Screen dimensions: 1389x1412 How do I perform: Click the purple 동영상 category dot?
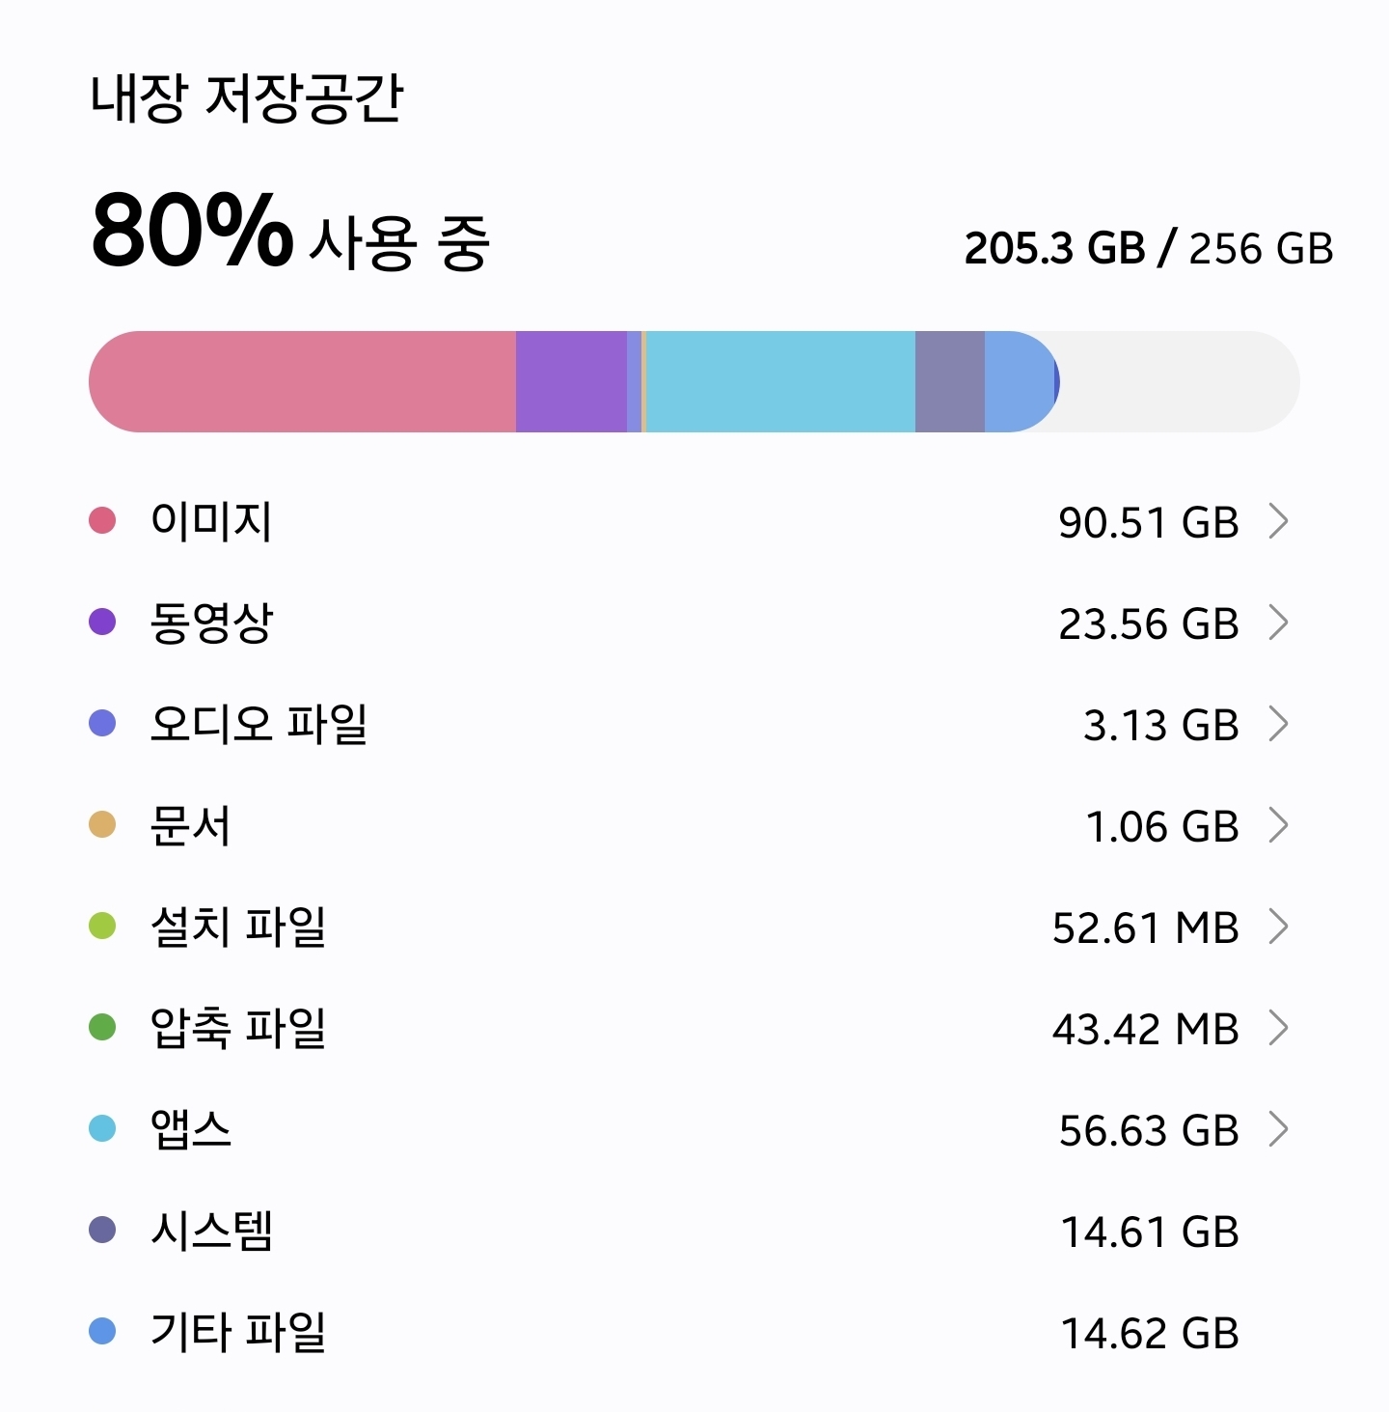tap(102, 622)
